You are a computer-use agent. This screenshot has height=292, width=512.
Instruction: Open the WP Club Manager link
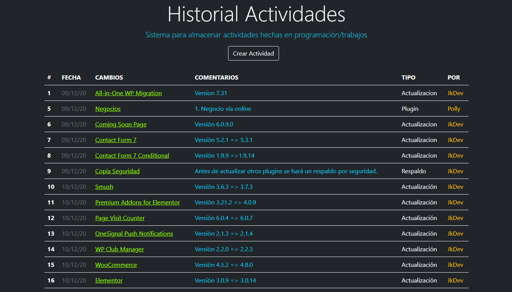coord(120,249)
